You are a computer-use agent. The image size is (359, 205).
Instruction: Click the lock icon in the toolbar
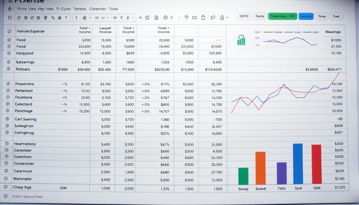[x=222, y=18]
